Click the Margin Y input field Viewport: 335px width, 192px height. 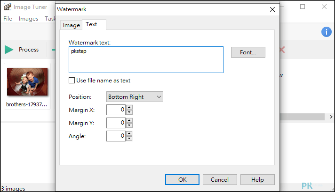coord(116,123)
